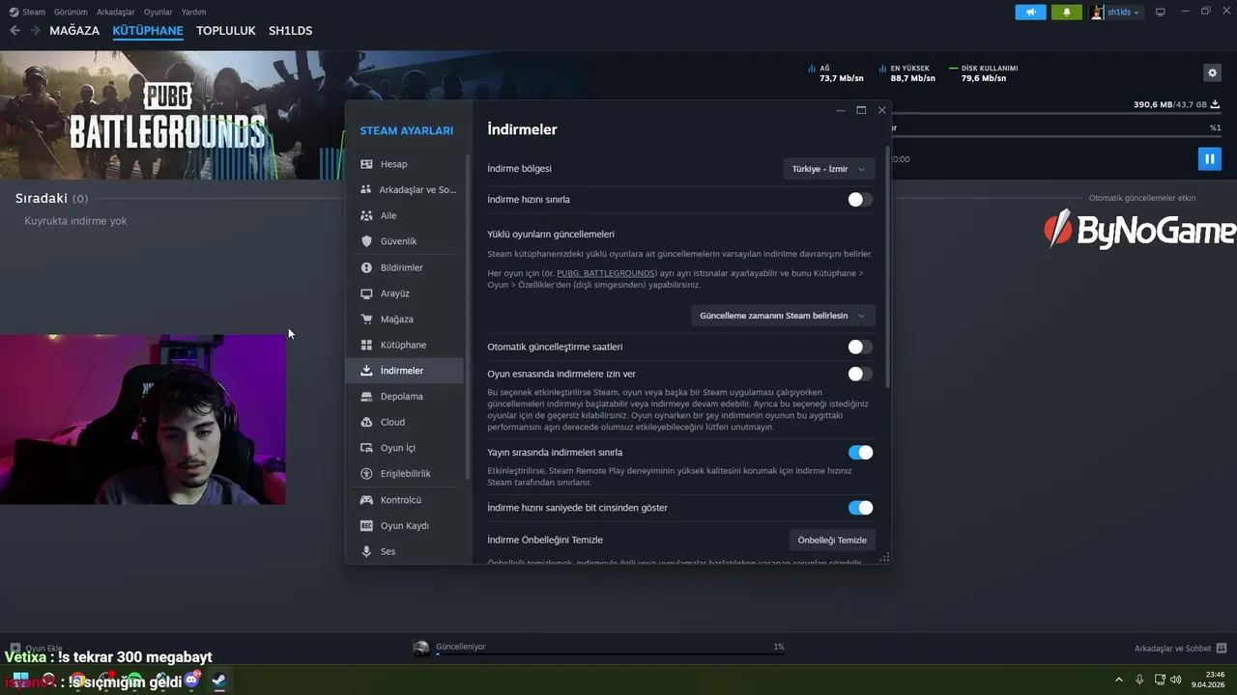Go to KÜTÜPHANE tab
The width and height of the screenshot is (1237, 695).
(148, 31)
